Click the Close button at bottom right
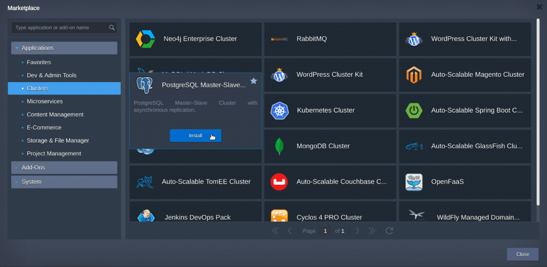Screen dimensions: 547x267 click(x=522, y=254)
